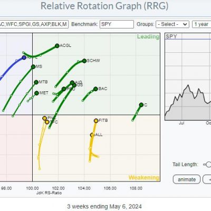Select the C (Citigroup) data point
The height and width of the screenshot is (211, 211).
[141, 105]
